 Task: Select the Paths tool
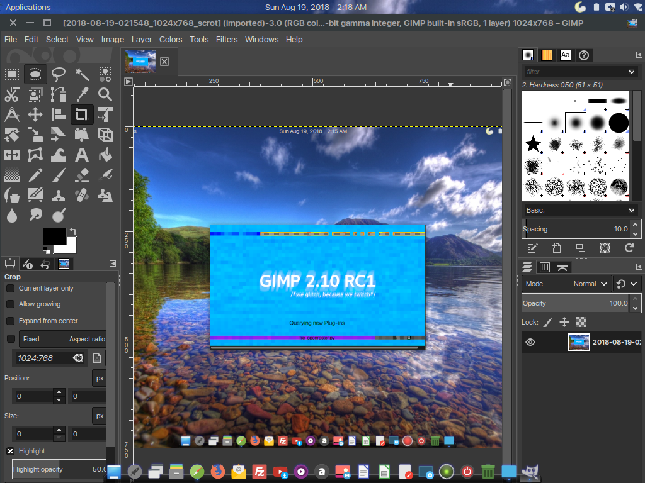click(59, 94)
